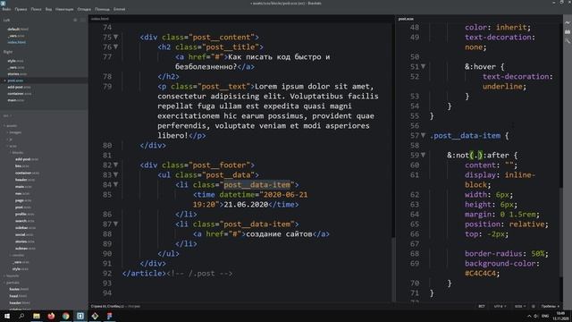Click the Live Preview lightning icon

(x=568, y=22)
